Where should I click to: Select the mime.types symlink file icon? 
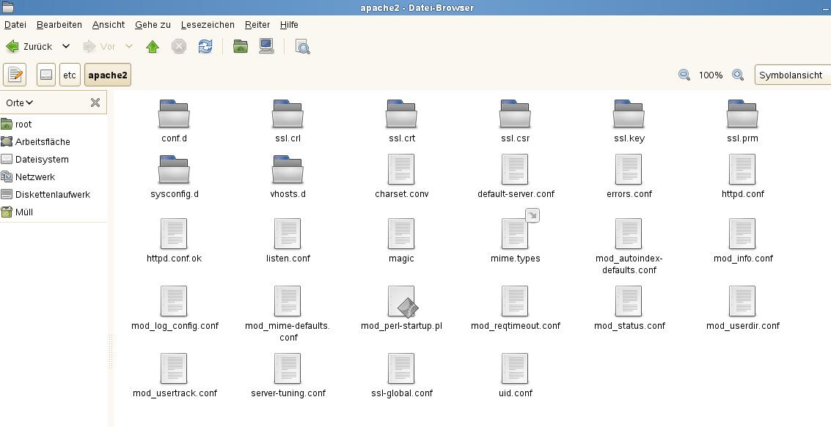pos(515,234)
